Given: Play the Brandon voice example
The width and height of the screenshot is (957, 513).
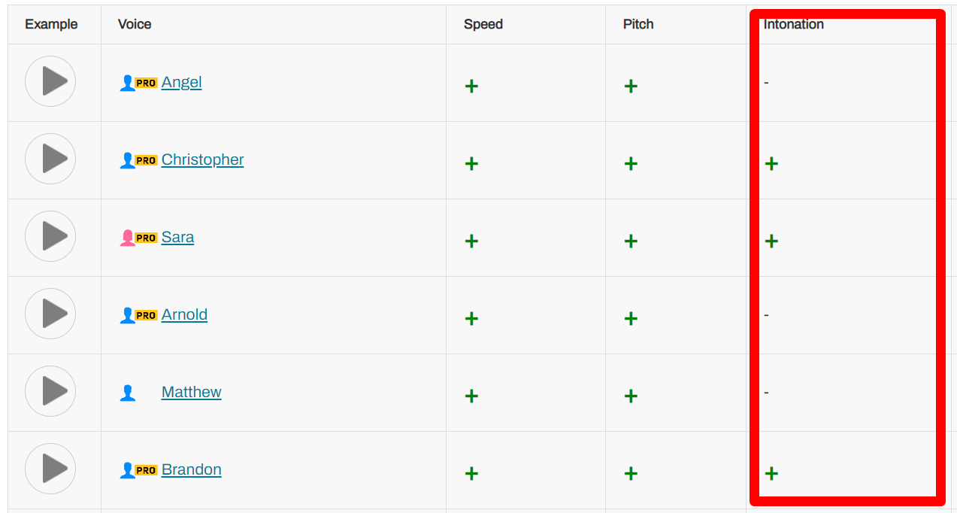Looking at the screenshot, I should tap(50, 469).
